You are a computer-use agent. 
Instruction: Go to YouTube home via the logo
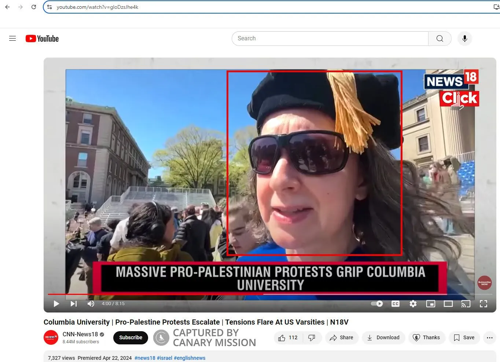coord(42,38)
